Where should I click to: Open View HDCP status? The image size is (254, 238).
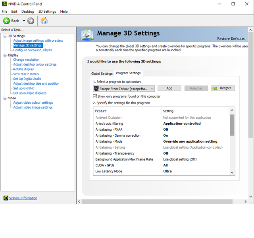pos(26,74)
